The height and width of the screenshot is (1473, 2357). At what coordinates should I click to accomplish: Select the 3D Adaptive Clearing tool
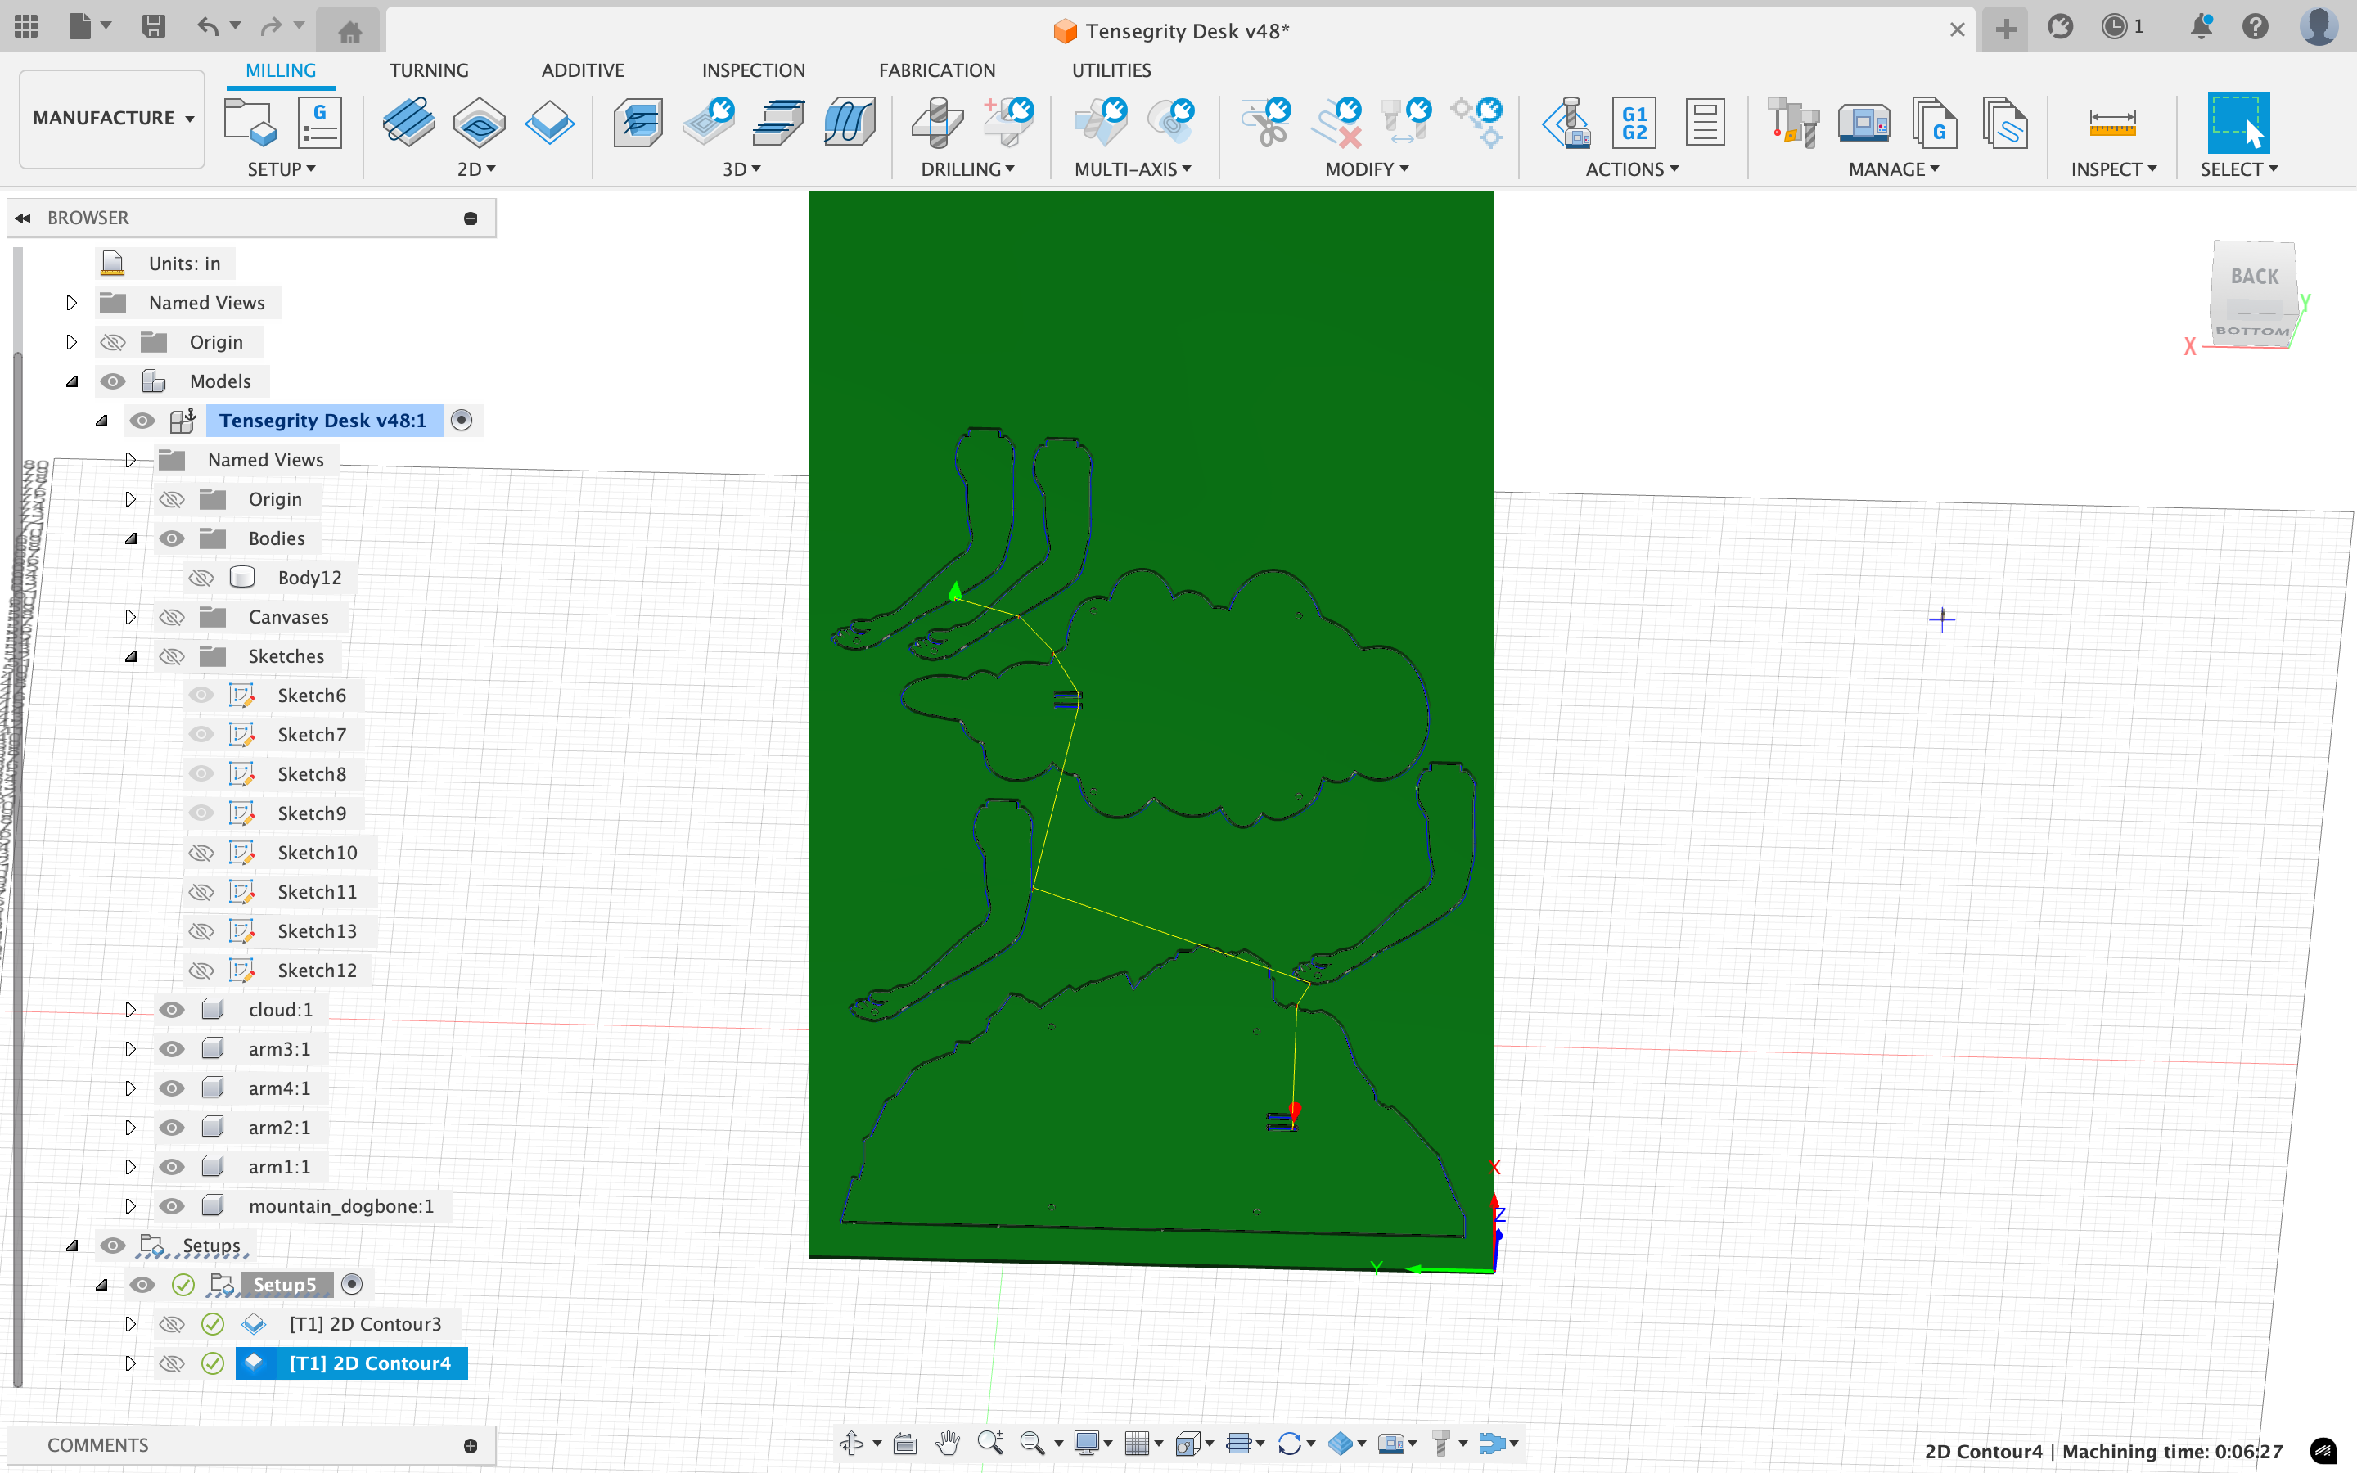tap(639, 123)
